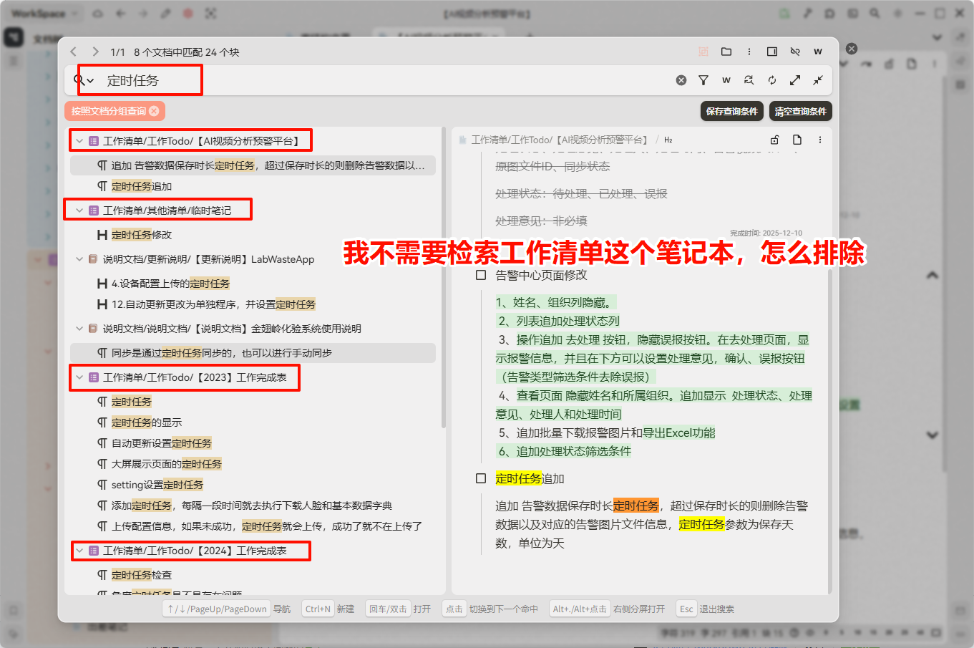Screen dimensions: 974x648
Task: Click 保存查询条件 button
Action: tap(731, 111)
